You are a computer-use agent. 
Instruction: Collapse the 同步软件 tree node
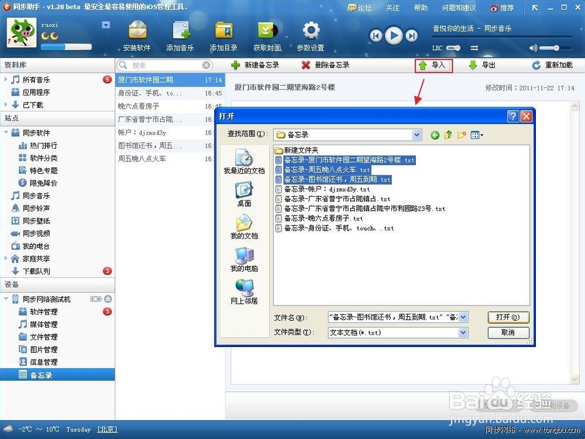[x=6, y=132]
